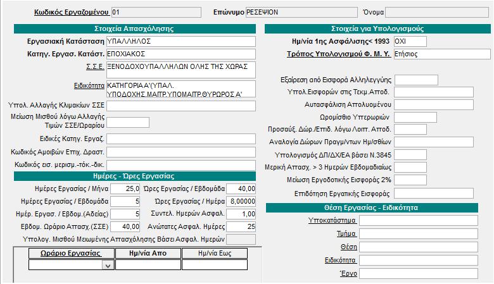Click Μείωση Εργοδοτικής Εισφοράς 2% field

[x=410, y=180]
